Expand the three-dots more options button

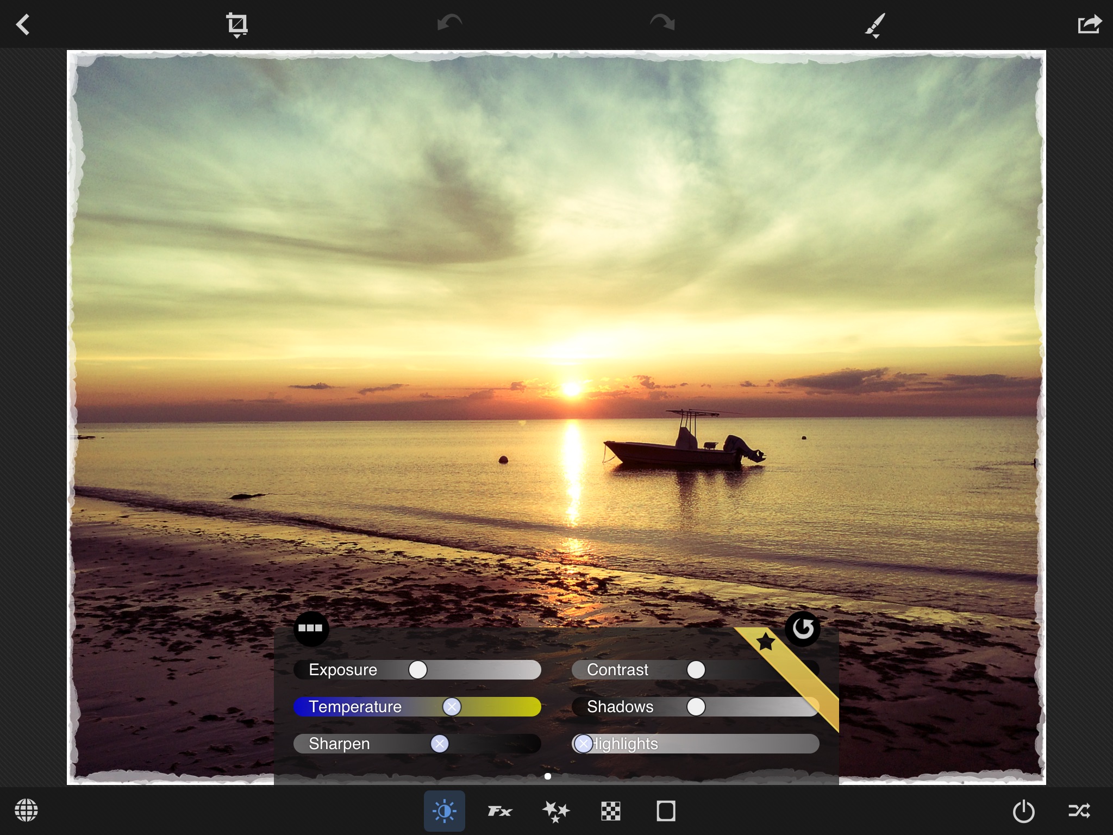tap(311, 628)
